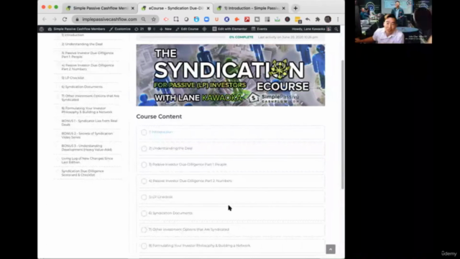This screenshot has width=460, height=259.
Task: Open sidebar 5) LP Checklist link
Action: point(73,78)
